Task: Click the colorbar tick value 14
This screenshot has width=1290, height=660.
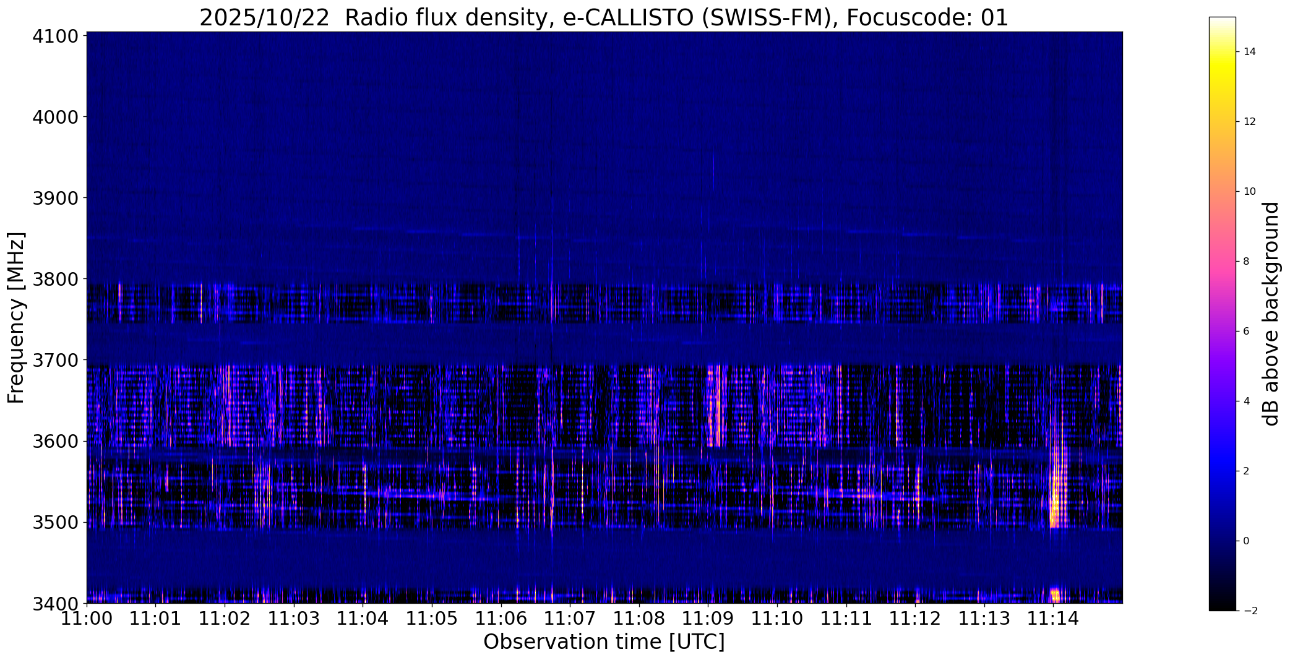Action: [1249, 52]
